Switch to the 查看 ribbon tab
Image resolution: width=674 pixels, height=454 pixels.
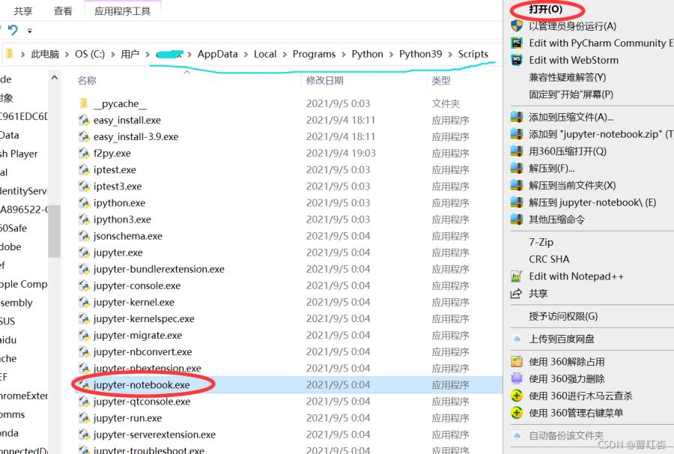tap(63, 11)
